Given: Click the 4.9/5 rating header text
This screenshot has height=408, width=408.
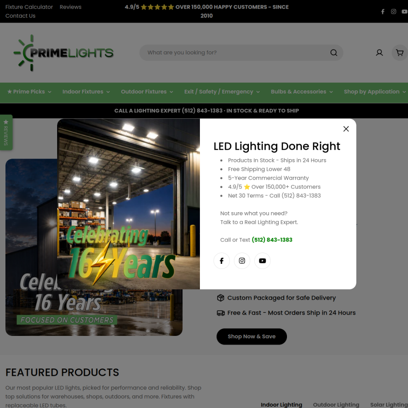Looking at the screenshot, I should coord(207,11).
